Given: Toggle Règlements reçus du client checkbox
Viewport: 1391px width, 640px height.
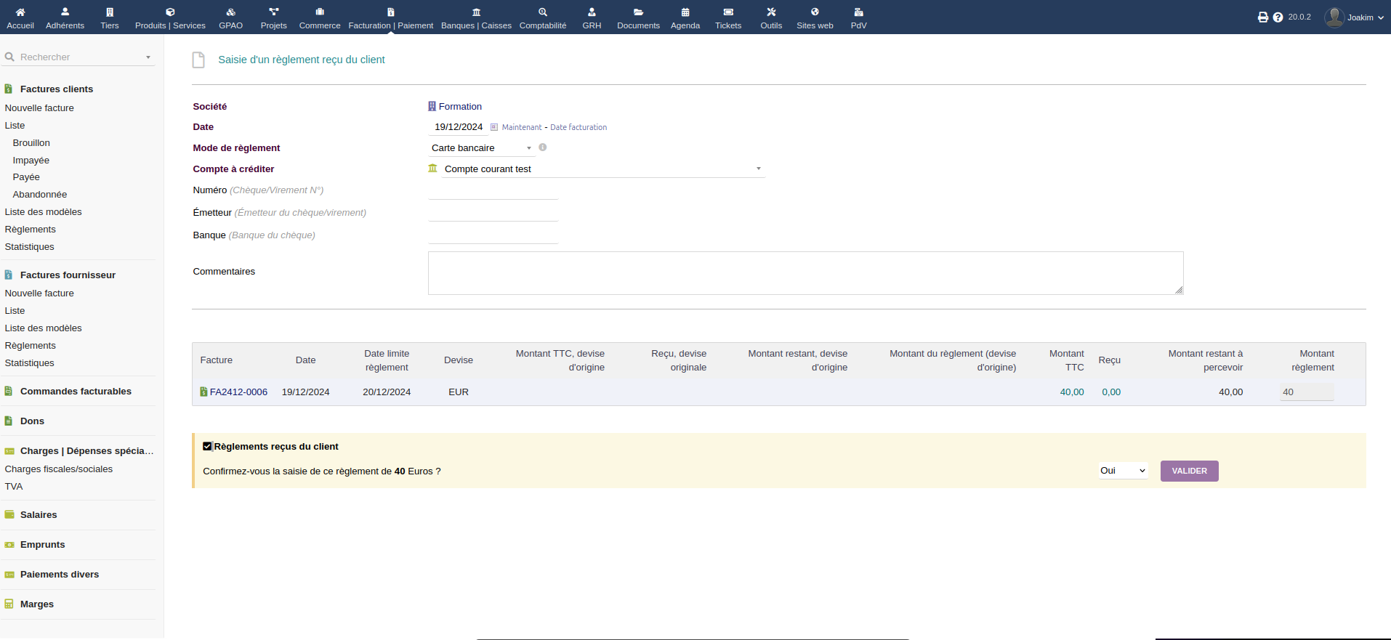Looking at the screenshot, I should tap(207, 447).
